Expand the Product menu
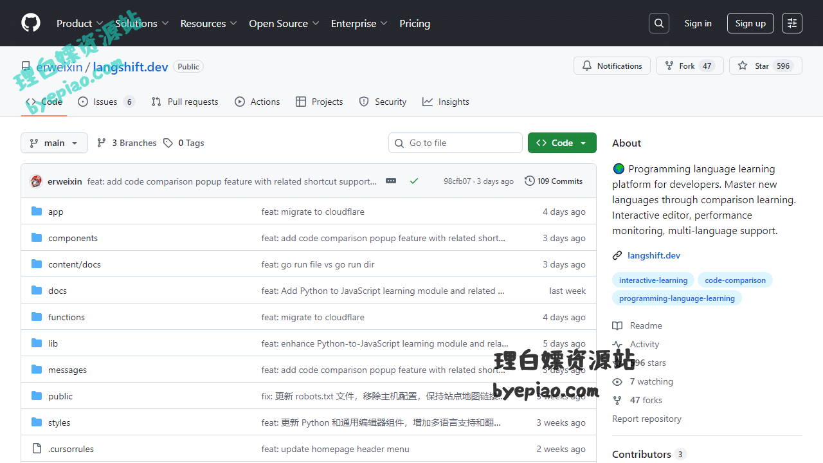823x463 pixels. tap(80, 23)
